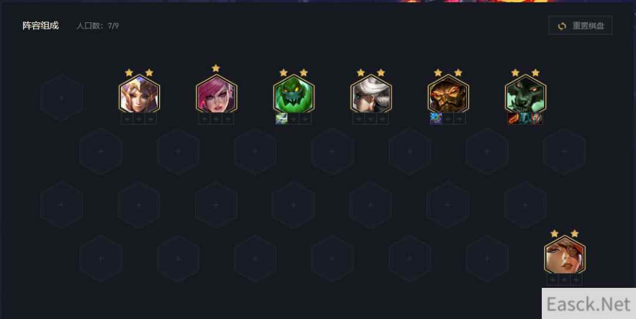Select the white-haired Camille champion hexagon
636x319 pixels.
371,94
